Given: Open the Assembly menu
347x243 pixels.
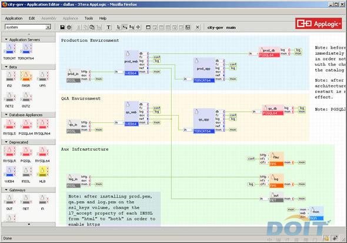Looking at the screenshot, I should click(x=49, y=18).
